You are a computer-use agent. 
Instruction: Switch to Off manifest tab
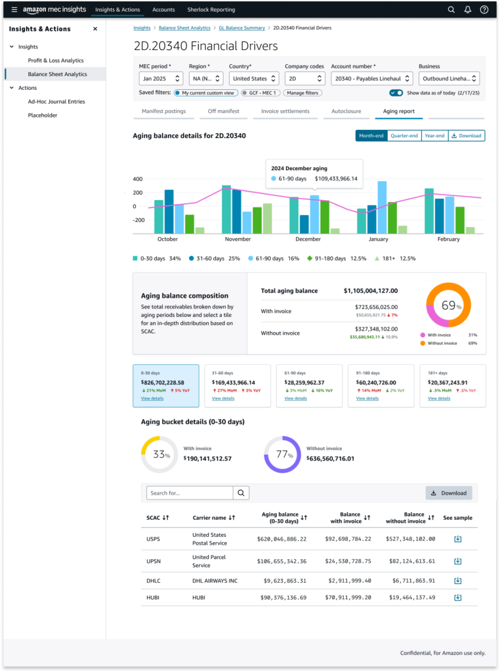point(224,111)
